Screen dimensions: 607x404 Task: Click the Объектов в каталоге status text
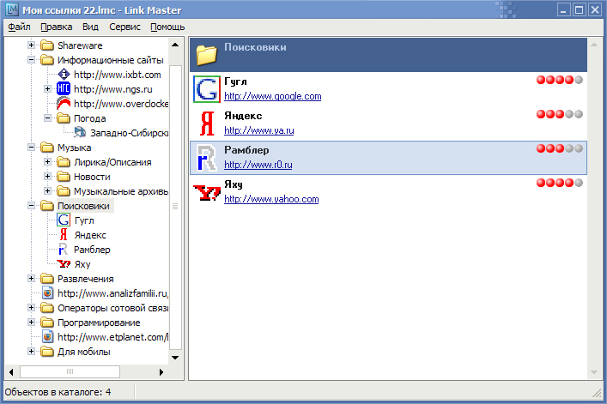pos(58,392)
